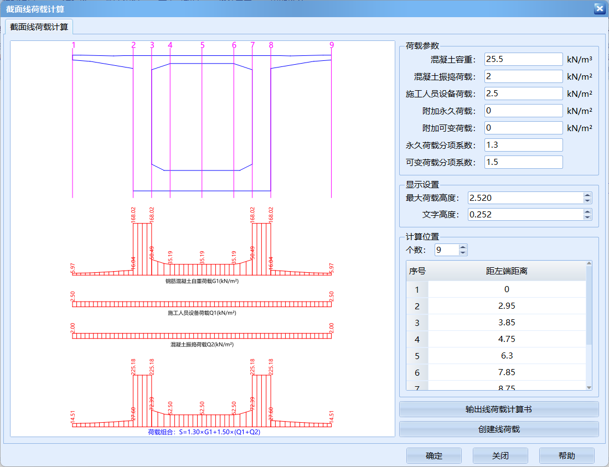Increase 文字高度 using up spinner

pos(587,212)
